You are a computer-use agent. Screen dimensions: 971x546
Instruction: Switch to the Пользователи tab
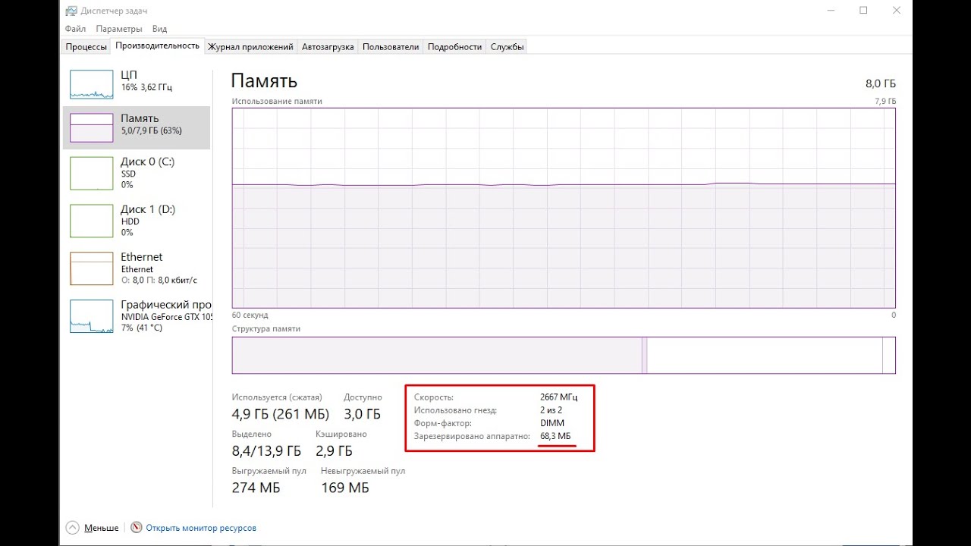pyautogui.click(x=391, y=47)
